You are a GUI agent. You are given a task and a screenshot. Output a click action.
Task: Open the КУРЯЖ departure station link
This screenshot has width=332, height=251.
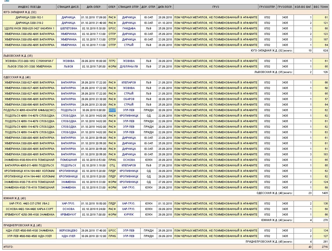(129, 214)
